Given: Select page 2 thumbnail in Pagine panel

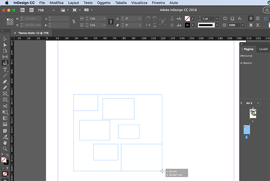Looking at the screenshot, I should [x=246, y=130].
